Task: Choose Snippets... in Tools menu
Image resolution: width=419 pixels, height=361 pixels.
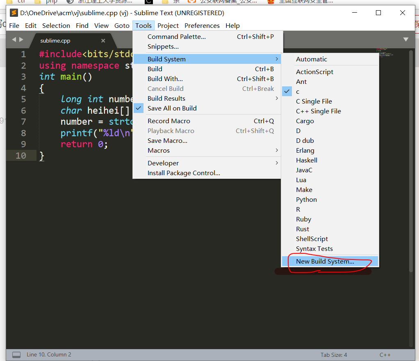Action: click(207, 46)
